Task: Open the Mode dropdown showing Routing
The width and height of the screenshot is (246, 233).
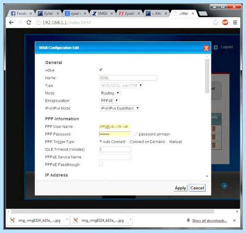Action: [x=110, y=93]
